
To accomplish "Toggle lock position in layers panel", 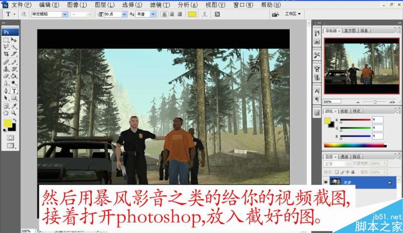I will click(x=348, y=172).
